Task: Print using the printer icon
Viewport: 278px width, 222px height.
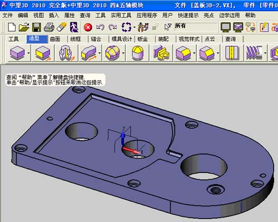Action: pyautogui.click(x=49, y=27)
